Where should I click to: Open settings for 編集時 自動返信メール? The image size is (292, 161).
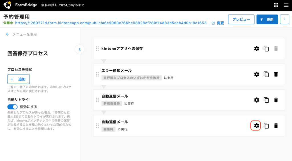click(x=257, y=126)
